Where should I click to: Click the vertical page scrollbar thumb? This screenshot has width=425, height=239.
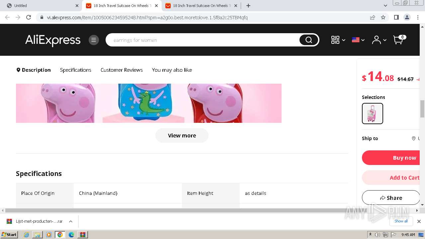[x=422, y=109]
